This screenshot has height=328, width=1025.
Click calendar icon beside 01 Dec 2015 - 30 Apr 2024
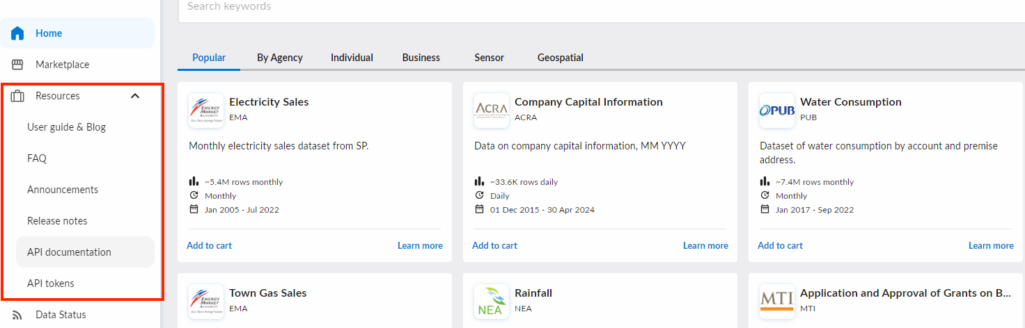(x=479, y=209)
